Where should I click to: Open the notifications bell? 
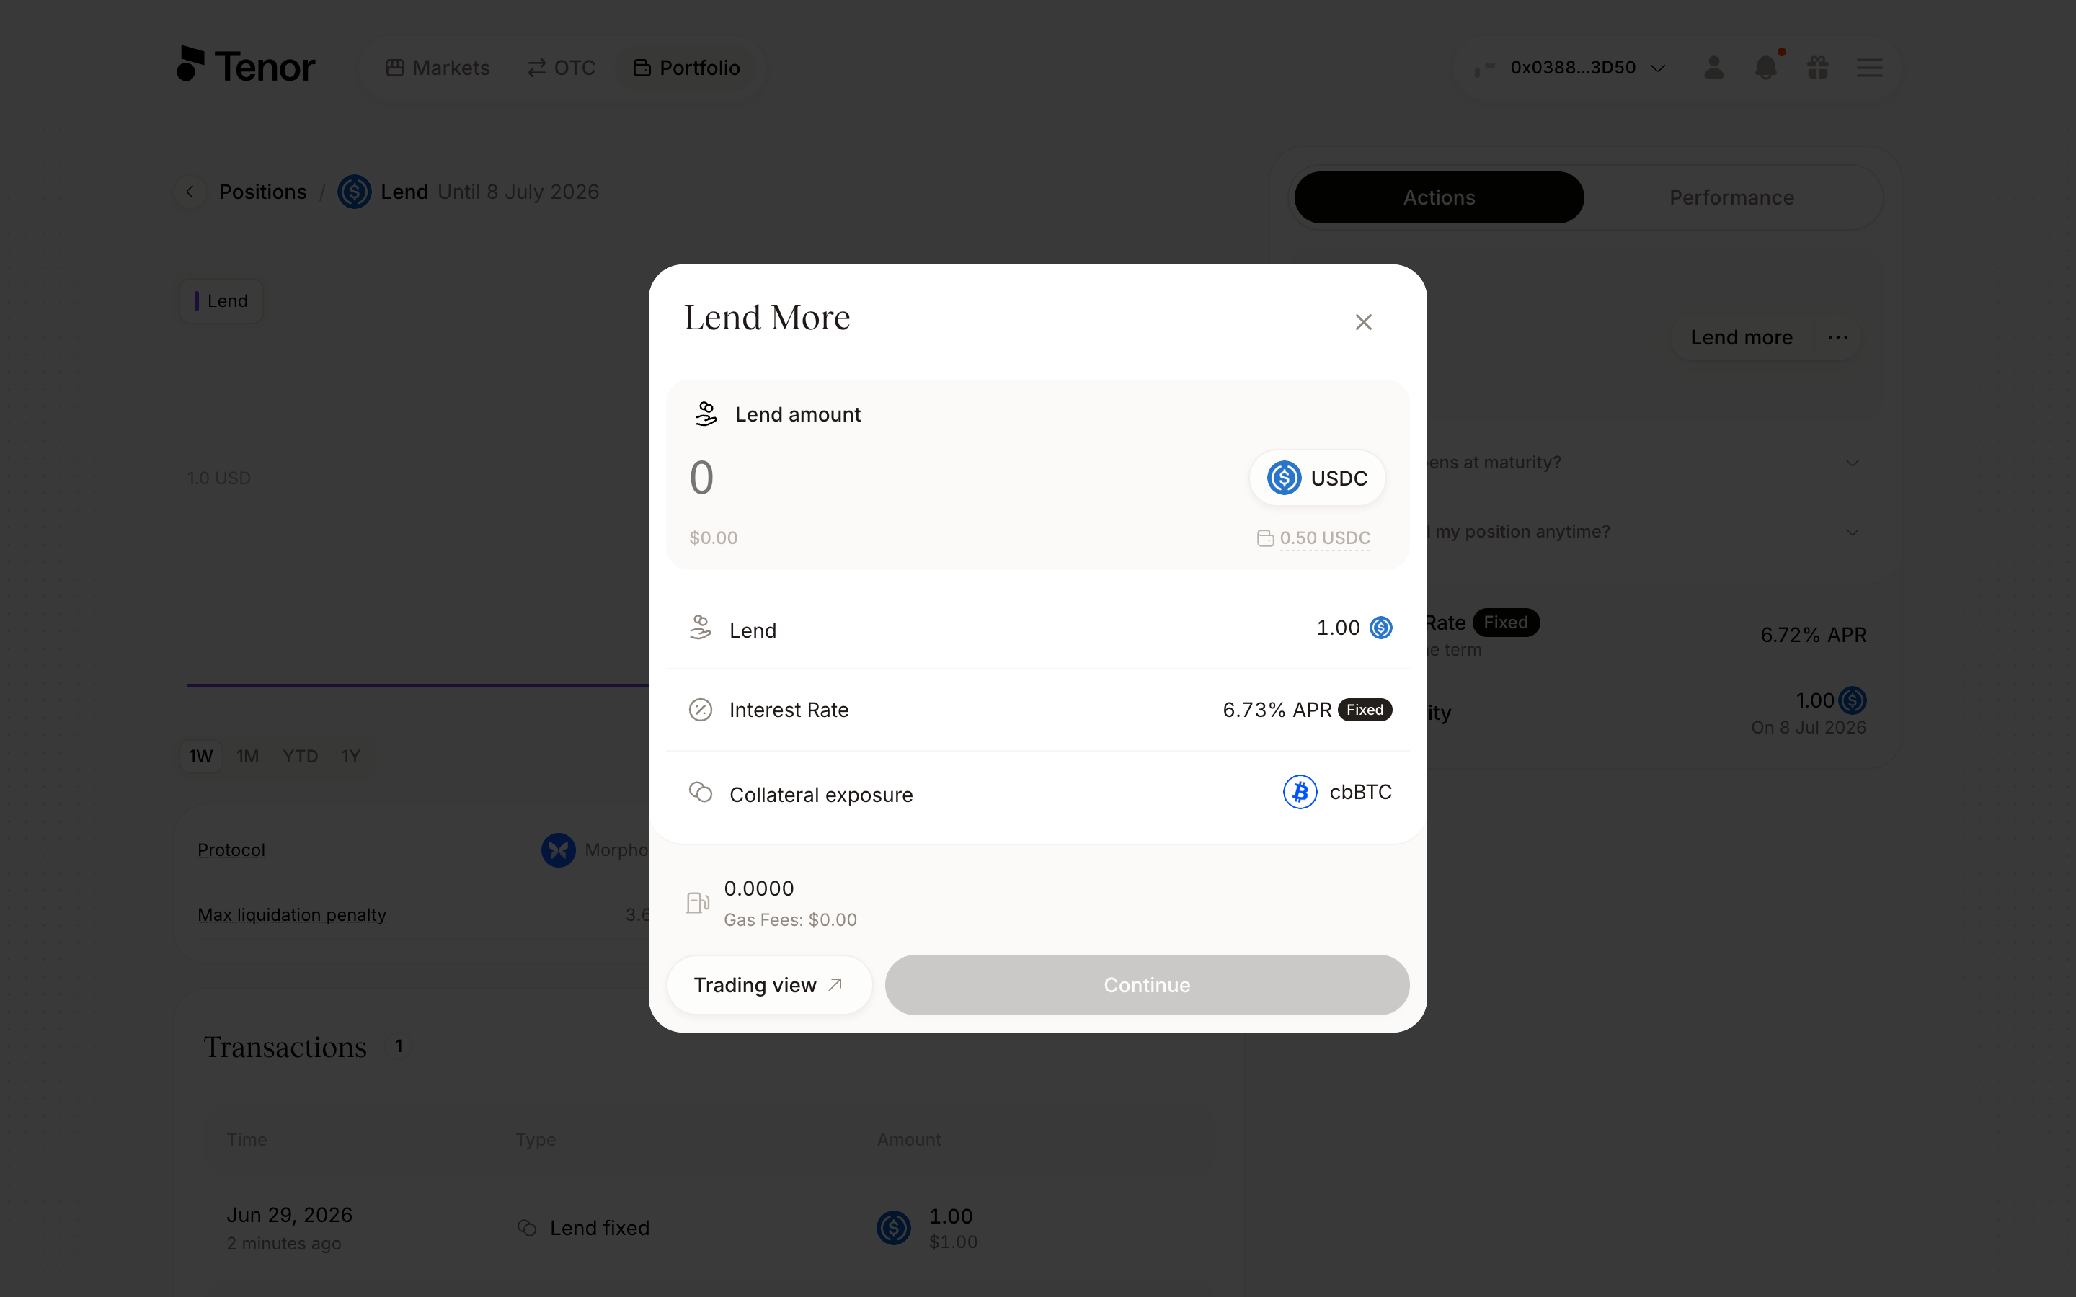1765,68
